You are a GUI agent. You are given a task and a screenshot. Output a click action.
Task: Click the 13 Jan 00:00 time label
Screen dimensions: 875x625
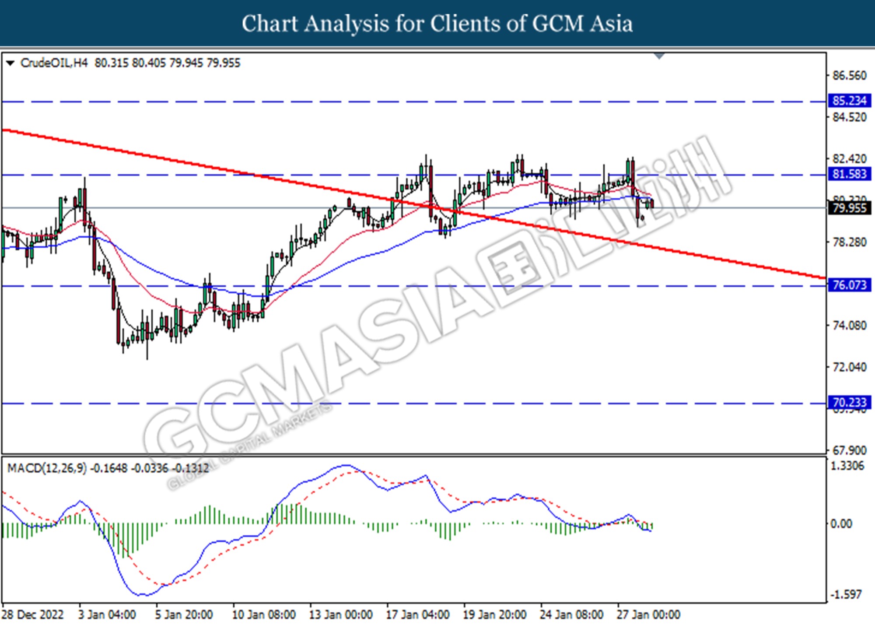click(x=341, y=615)
